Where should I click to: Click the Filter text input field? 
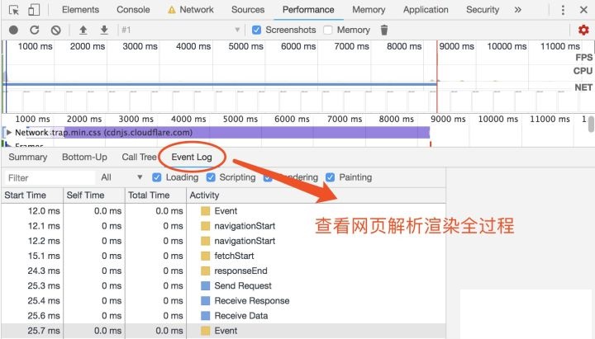coord(50,177)
